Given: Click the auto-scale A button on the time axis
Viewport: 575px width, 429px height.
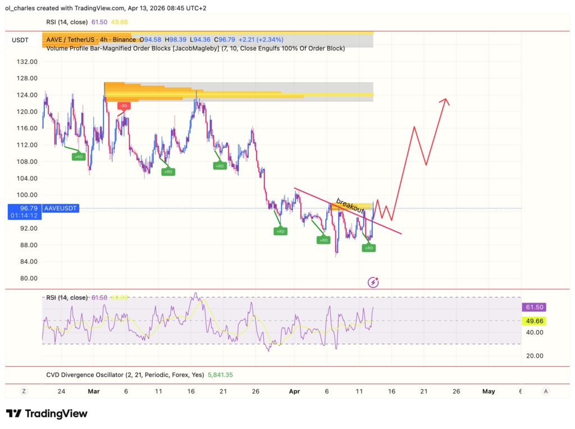Looking at the screenshot, I should (545, 391).
